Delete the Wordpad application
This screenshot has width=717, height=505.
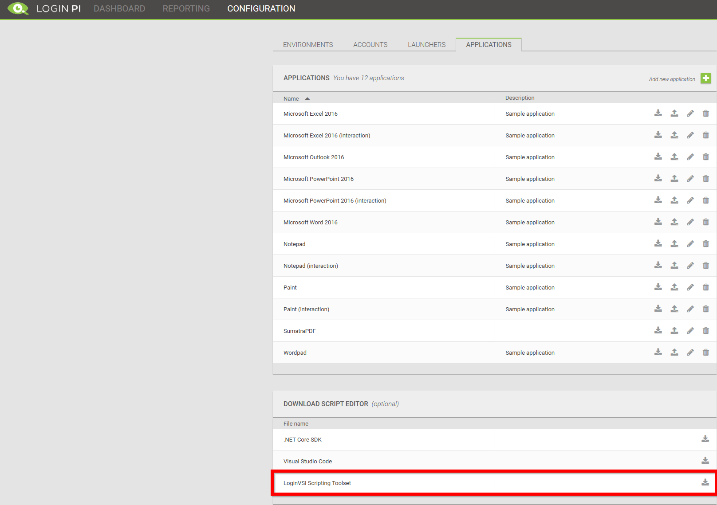(706, 352)
